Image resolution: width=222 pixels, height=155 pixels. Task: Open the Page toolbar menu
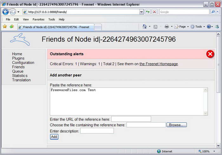[x=181, y=27]
